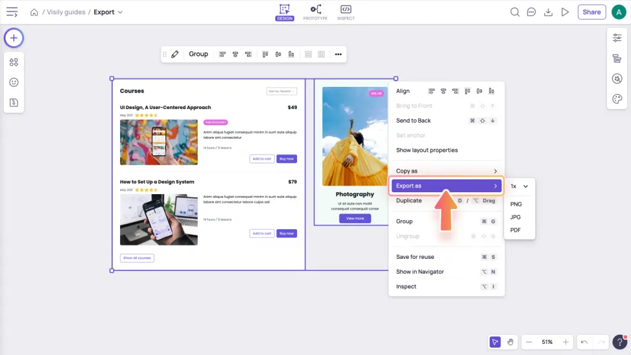Click the search magnifier icon

pos(515,12)
